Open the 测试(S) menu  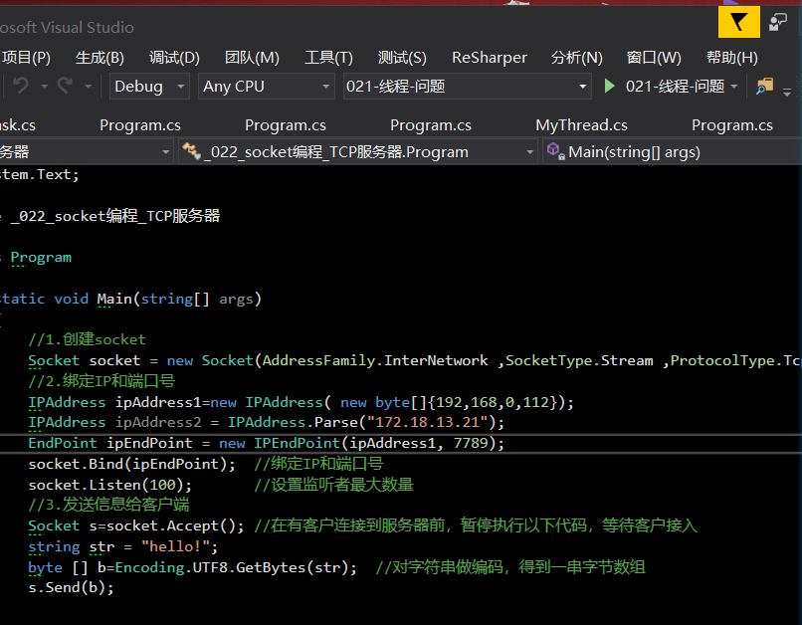point(402,58)
